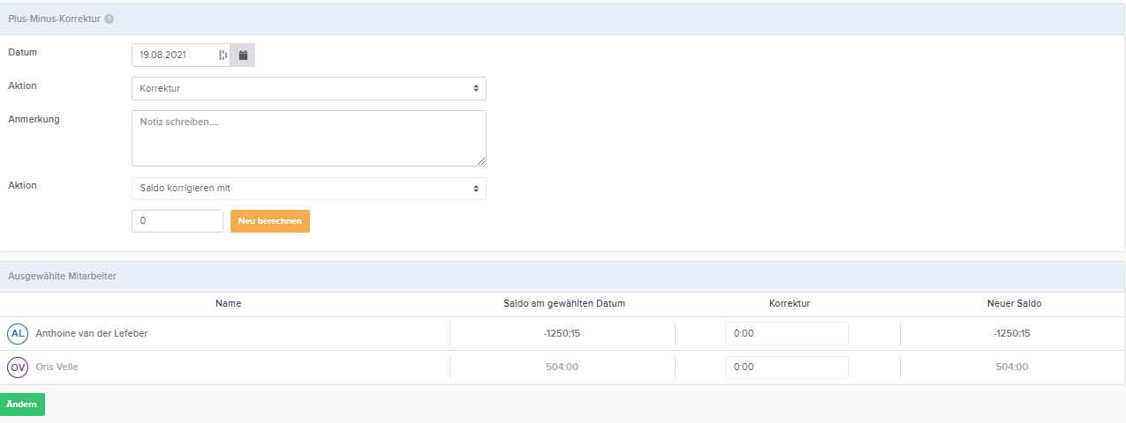Select 'Saldo am gewählten Datum' column header
The image size is (1126, 423).
pos(563,303)
